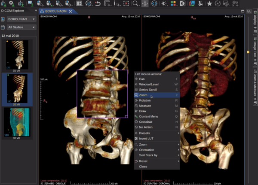Expand the Sort Stack by submenu
This screenshot has width=258, height=185.
point(157,155)
